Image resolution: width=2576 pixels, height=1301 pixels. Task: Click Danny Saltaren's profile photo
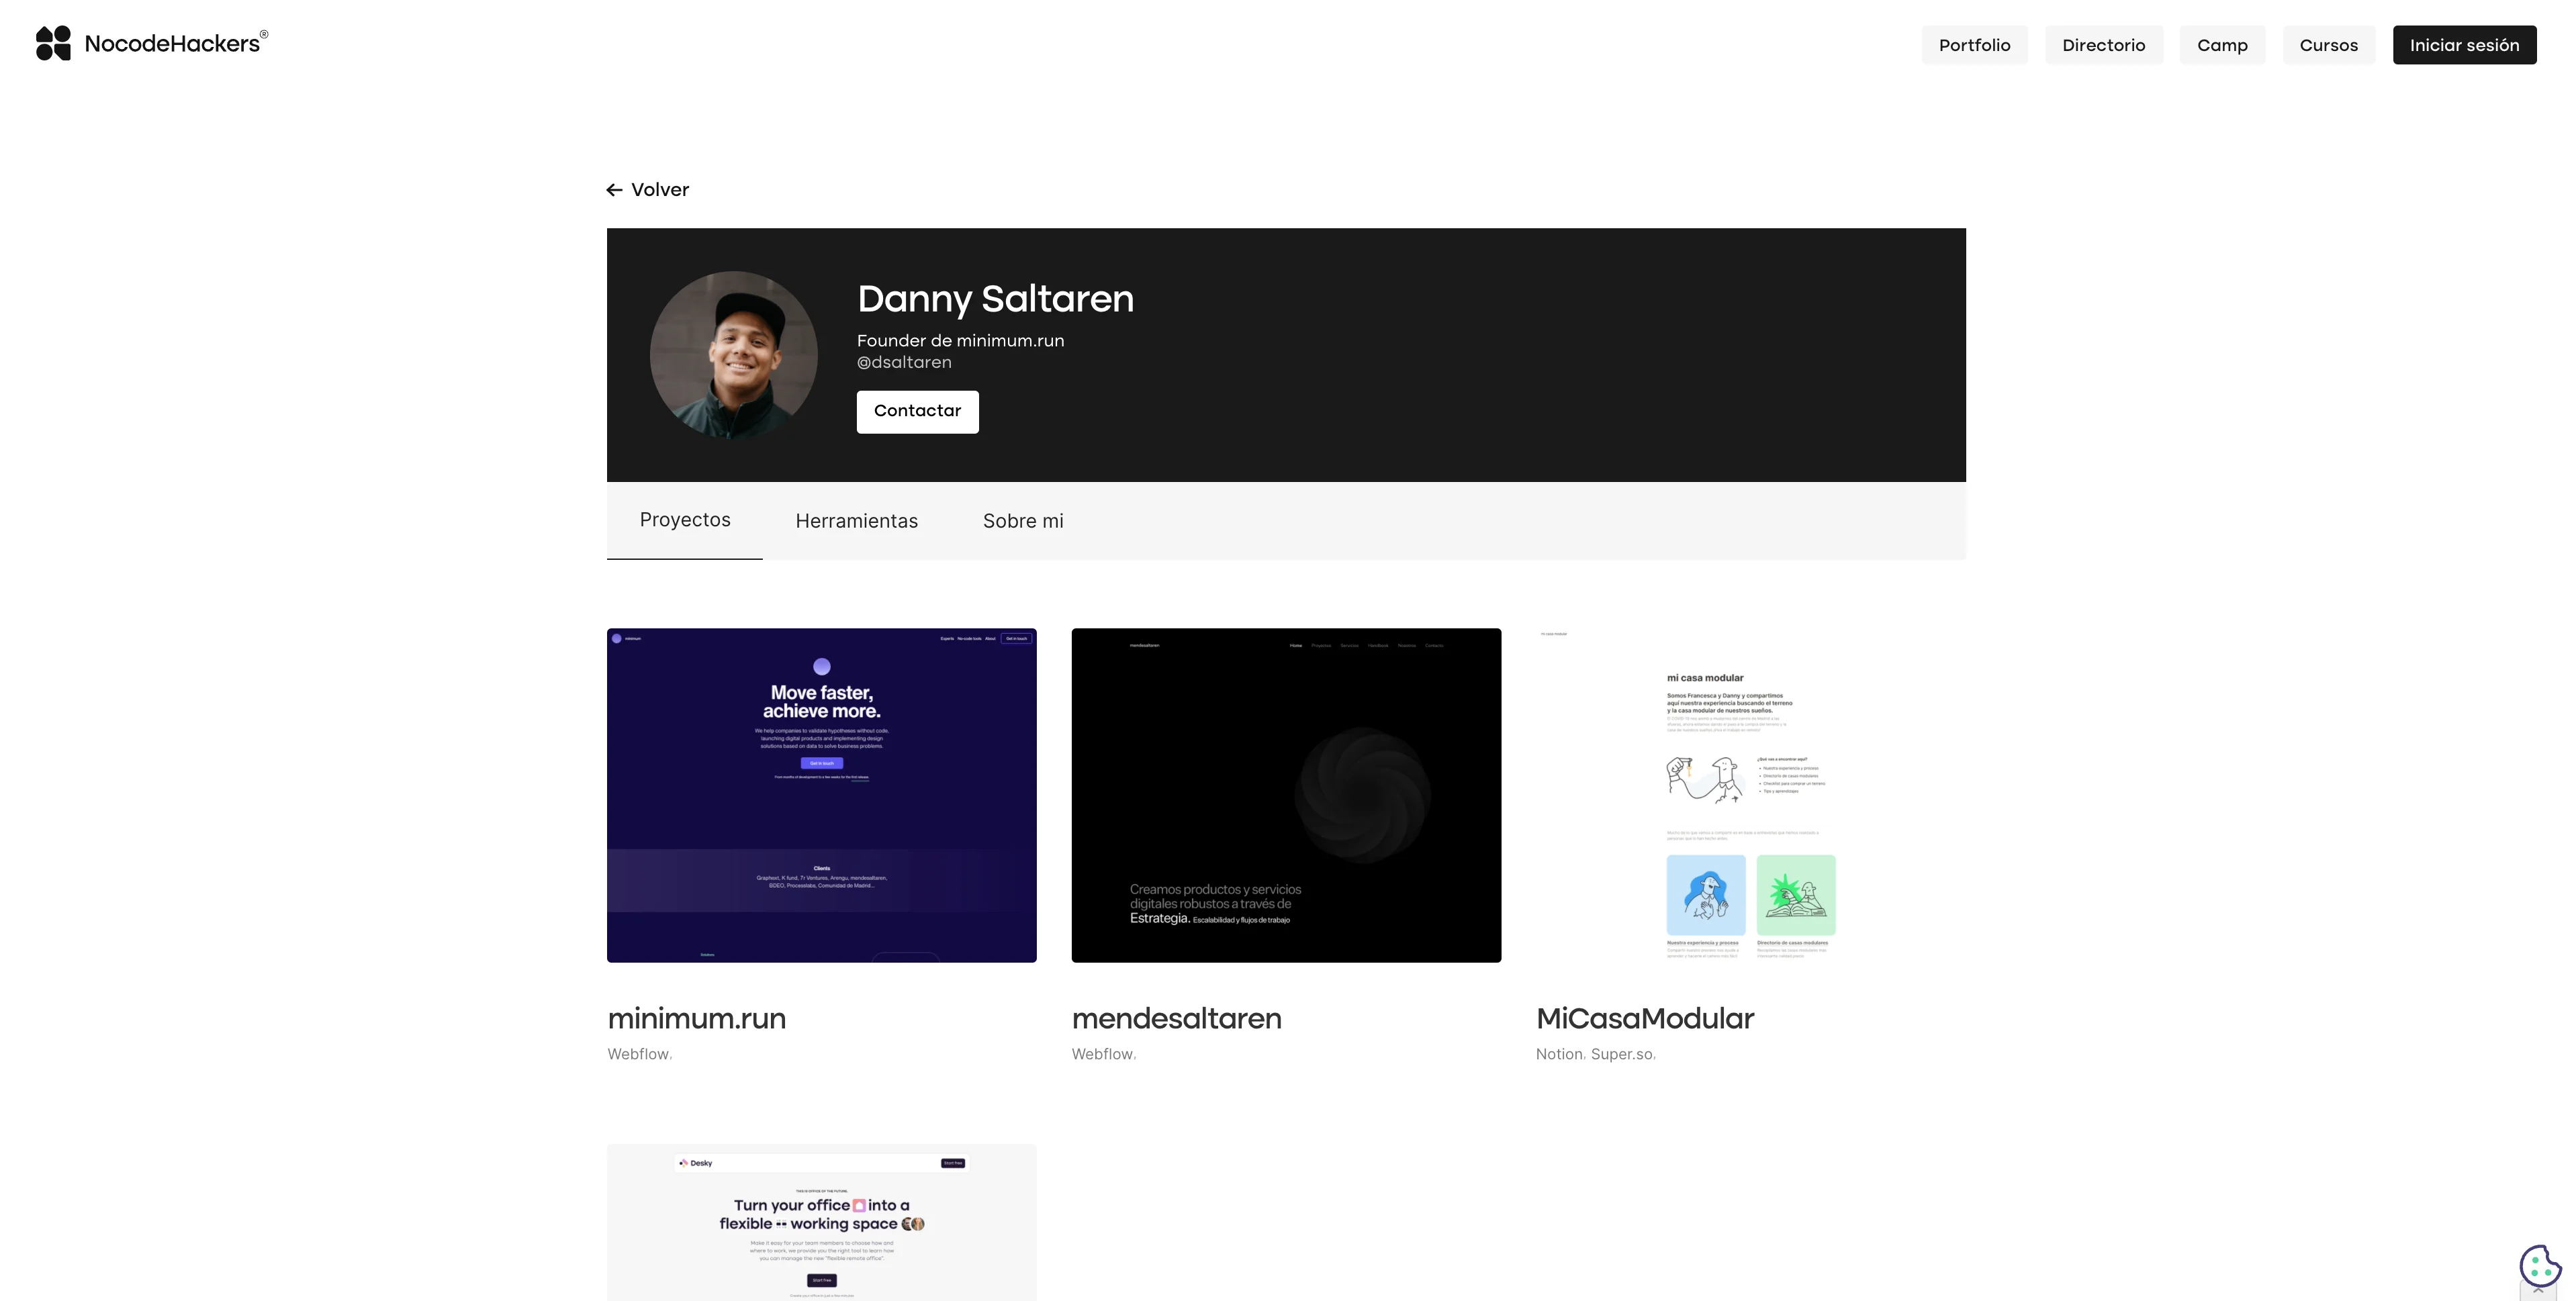coord(733,355)
